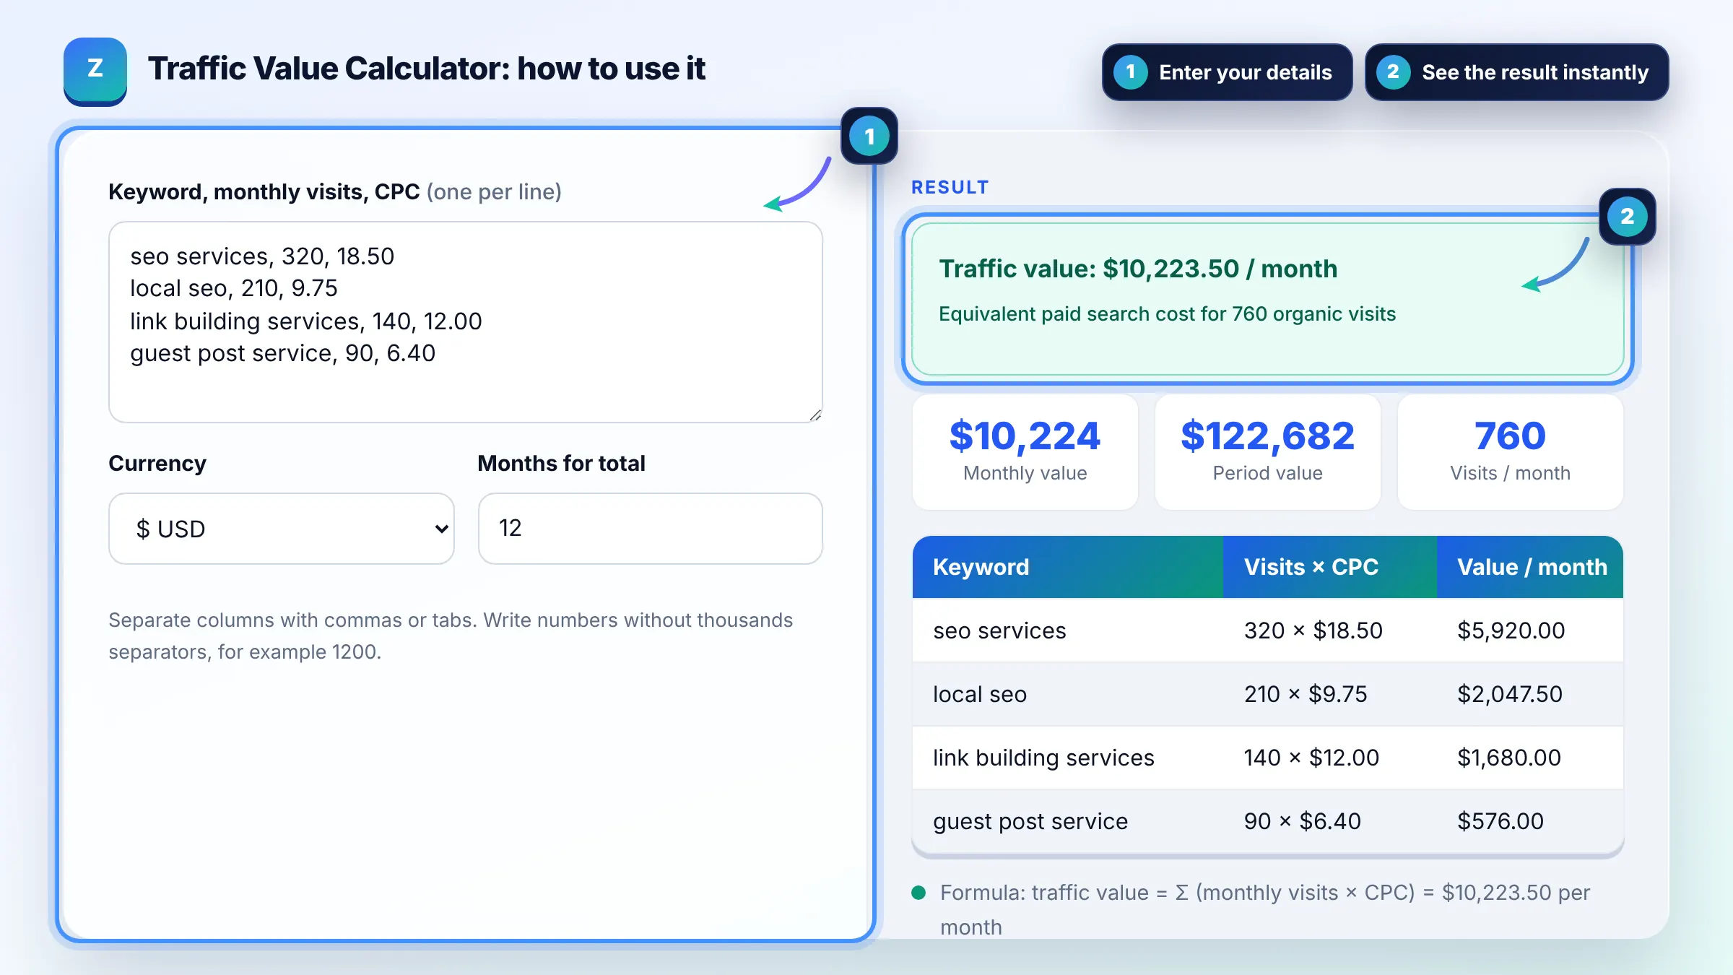
Task: Click the Traffic value $10,223.50 / month headline
Action: pos(1138,269)
